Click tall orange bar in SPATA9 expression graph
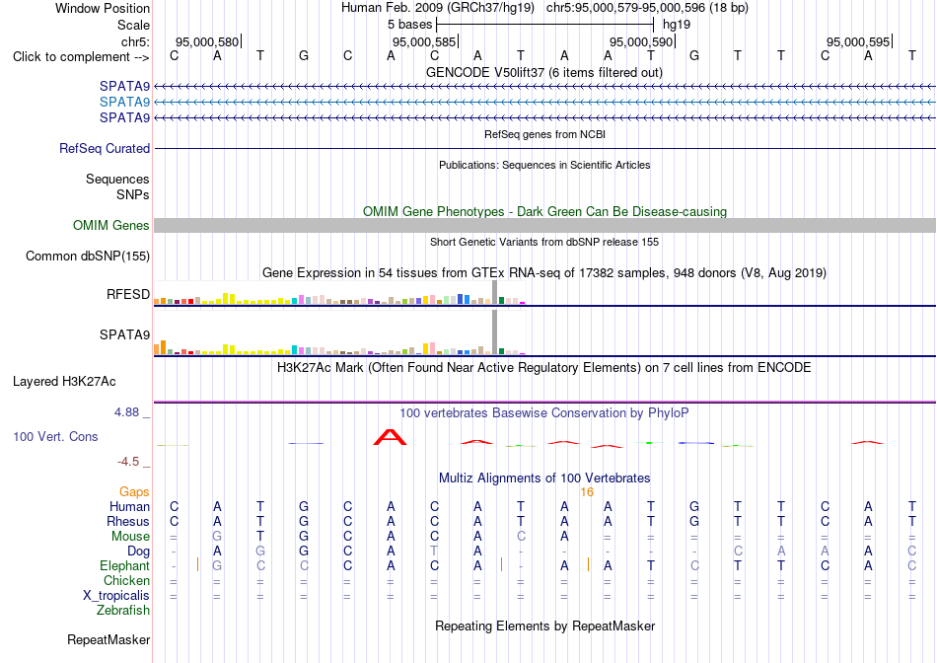 (x=163, y=347)
